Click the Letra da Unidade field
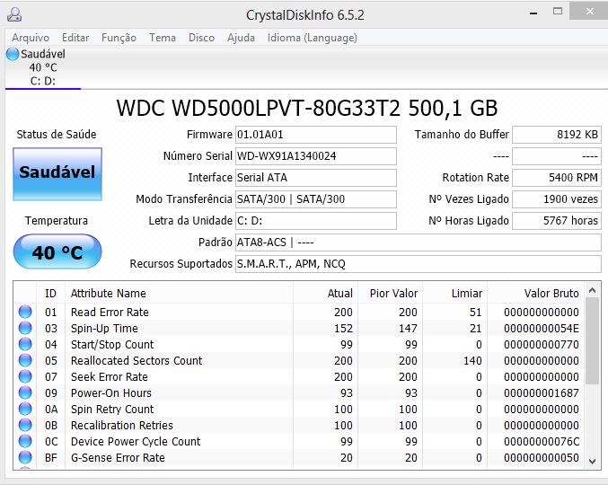Viewport: 608px width, 485px height. click(x=315, y=221)
